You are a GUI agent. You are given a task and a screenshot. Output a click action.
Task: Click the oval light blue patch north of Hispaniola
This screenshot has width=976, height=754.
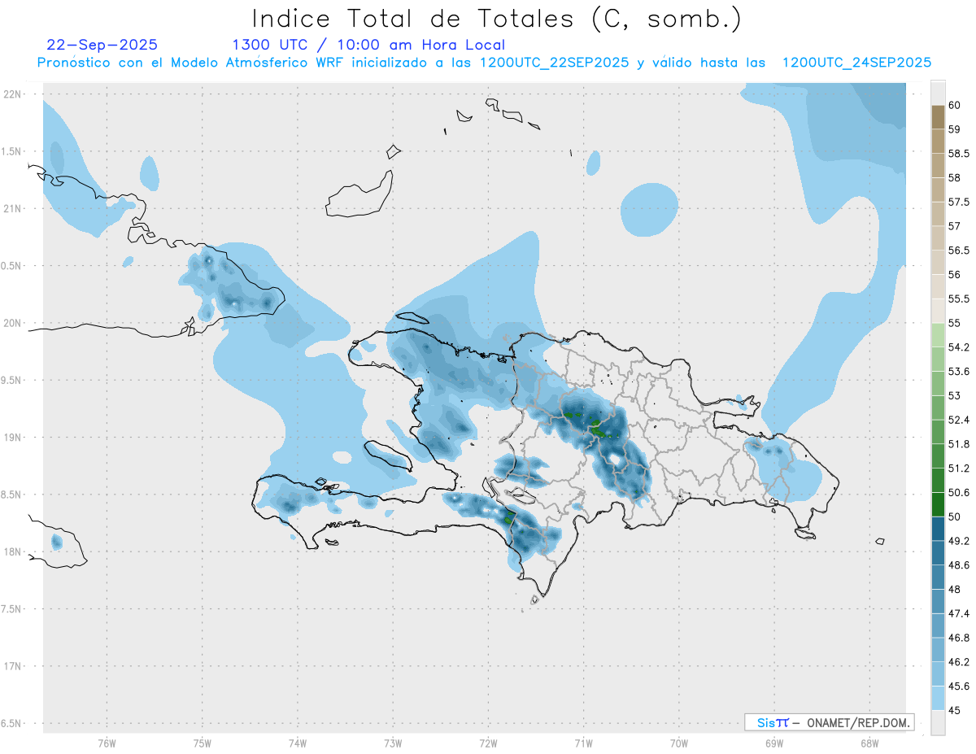point(648,210)
